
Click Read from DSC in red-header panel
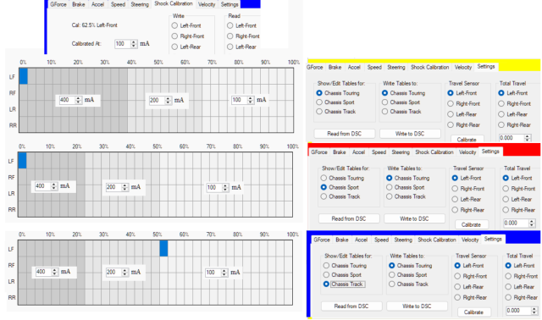pos(349,218)
